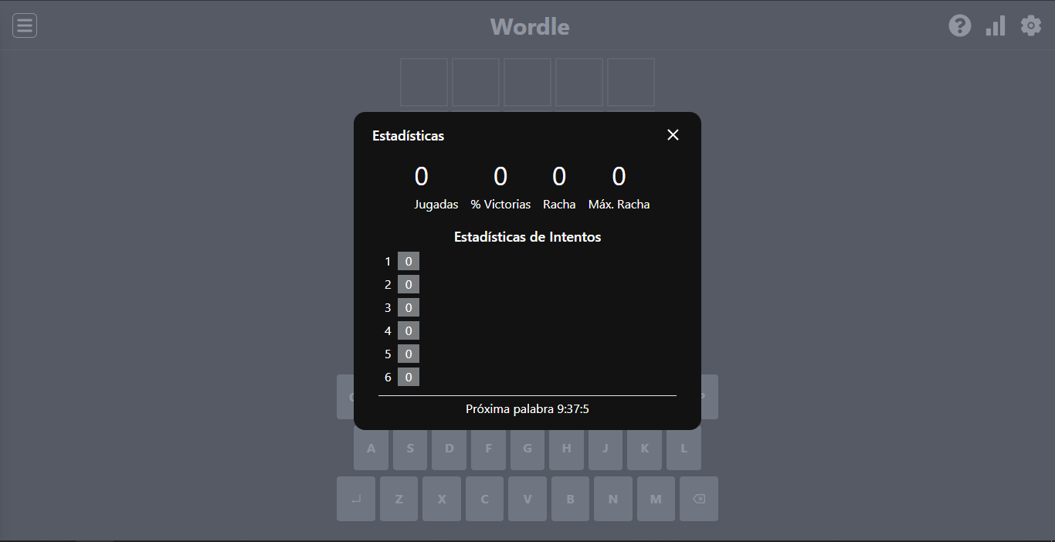This screenshot has width=1055, height=542.
Task: Click the attempt 3 bar
Action: pos(409,307)
